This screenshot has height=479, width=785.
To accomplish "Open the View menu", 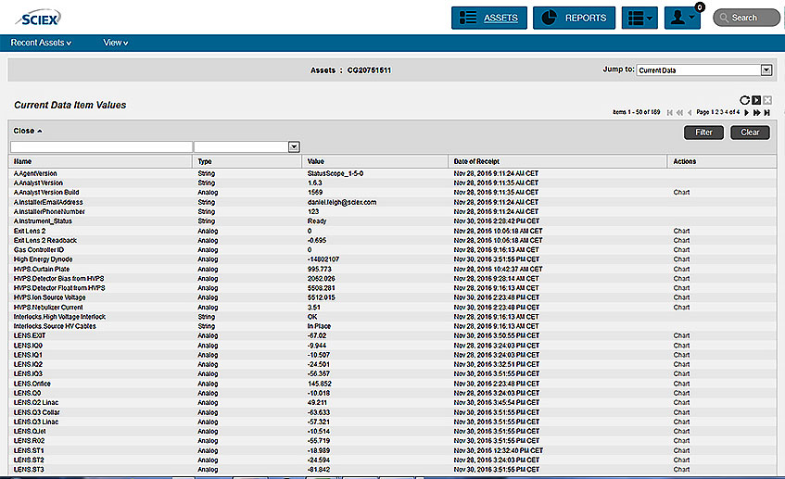I will (116, 43).
